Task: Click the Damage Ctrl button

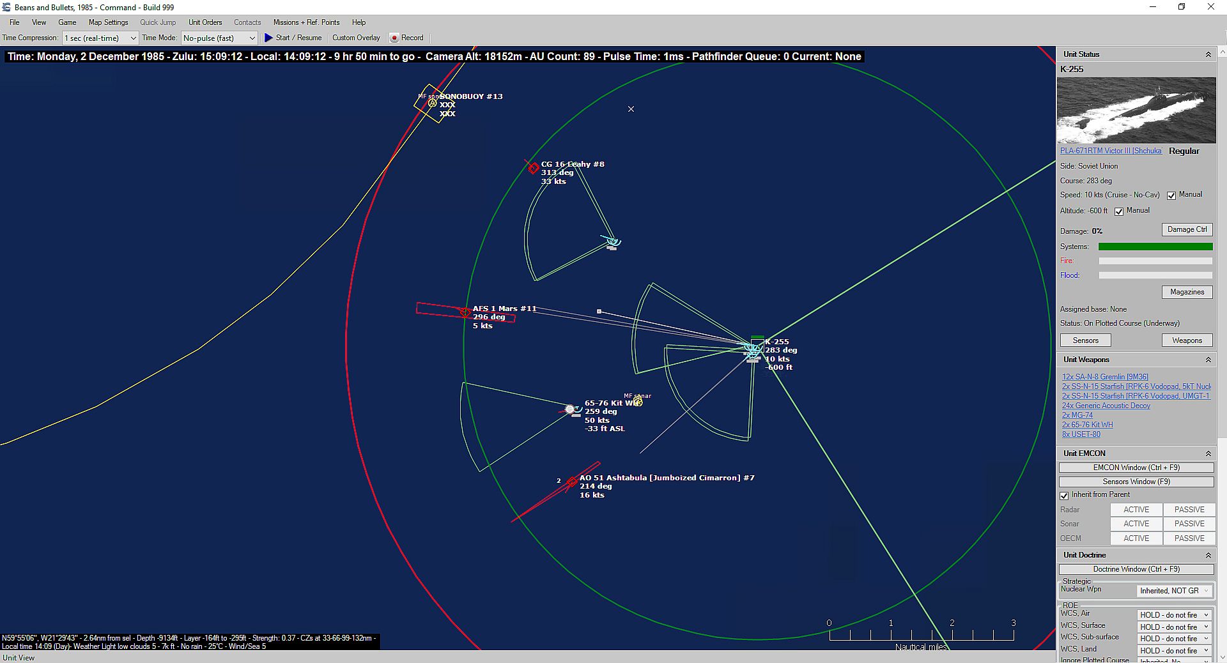Action: click(x=1187, y=229)
